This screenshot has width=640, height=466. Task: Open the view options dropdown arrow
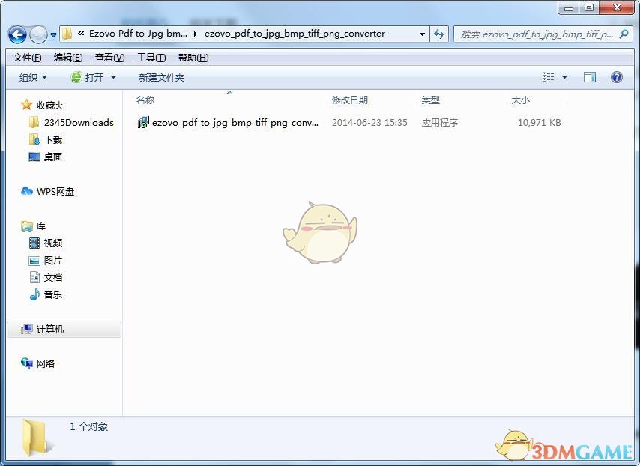point(564,77)
